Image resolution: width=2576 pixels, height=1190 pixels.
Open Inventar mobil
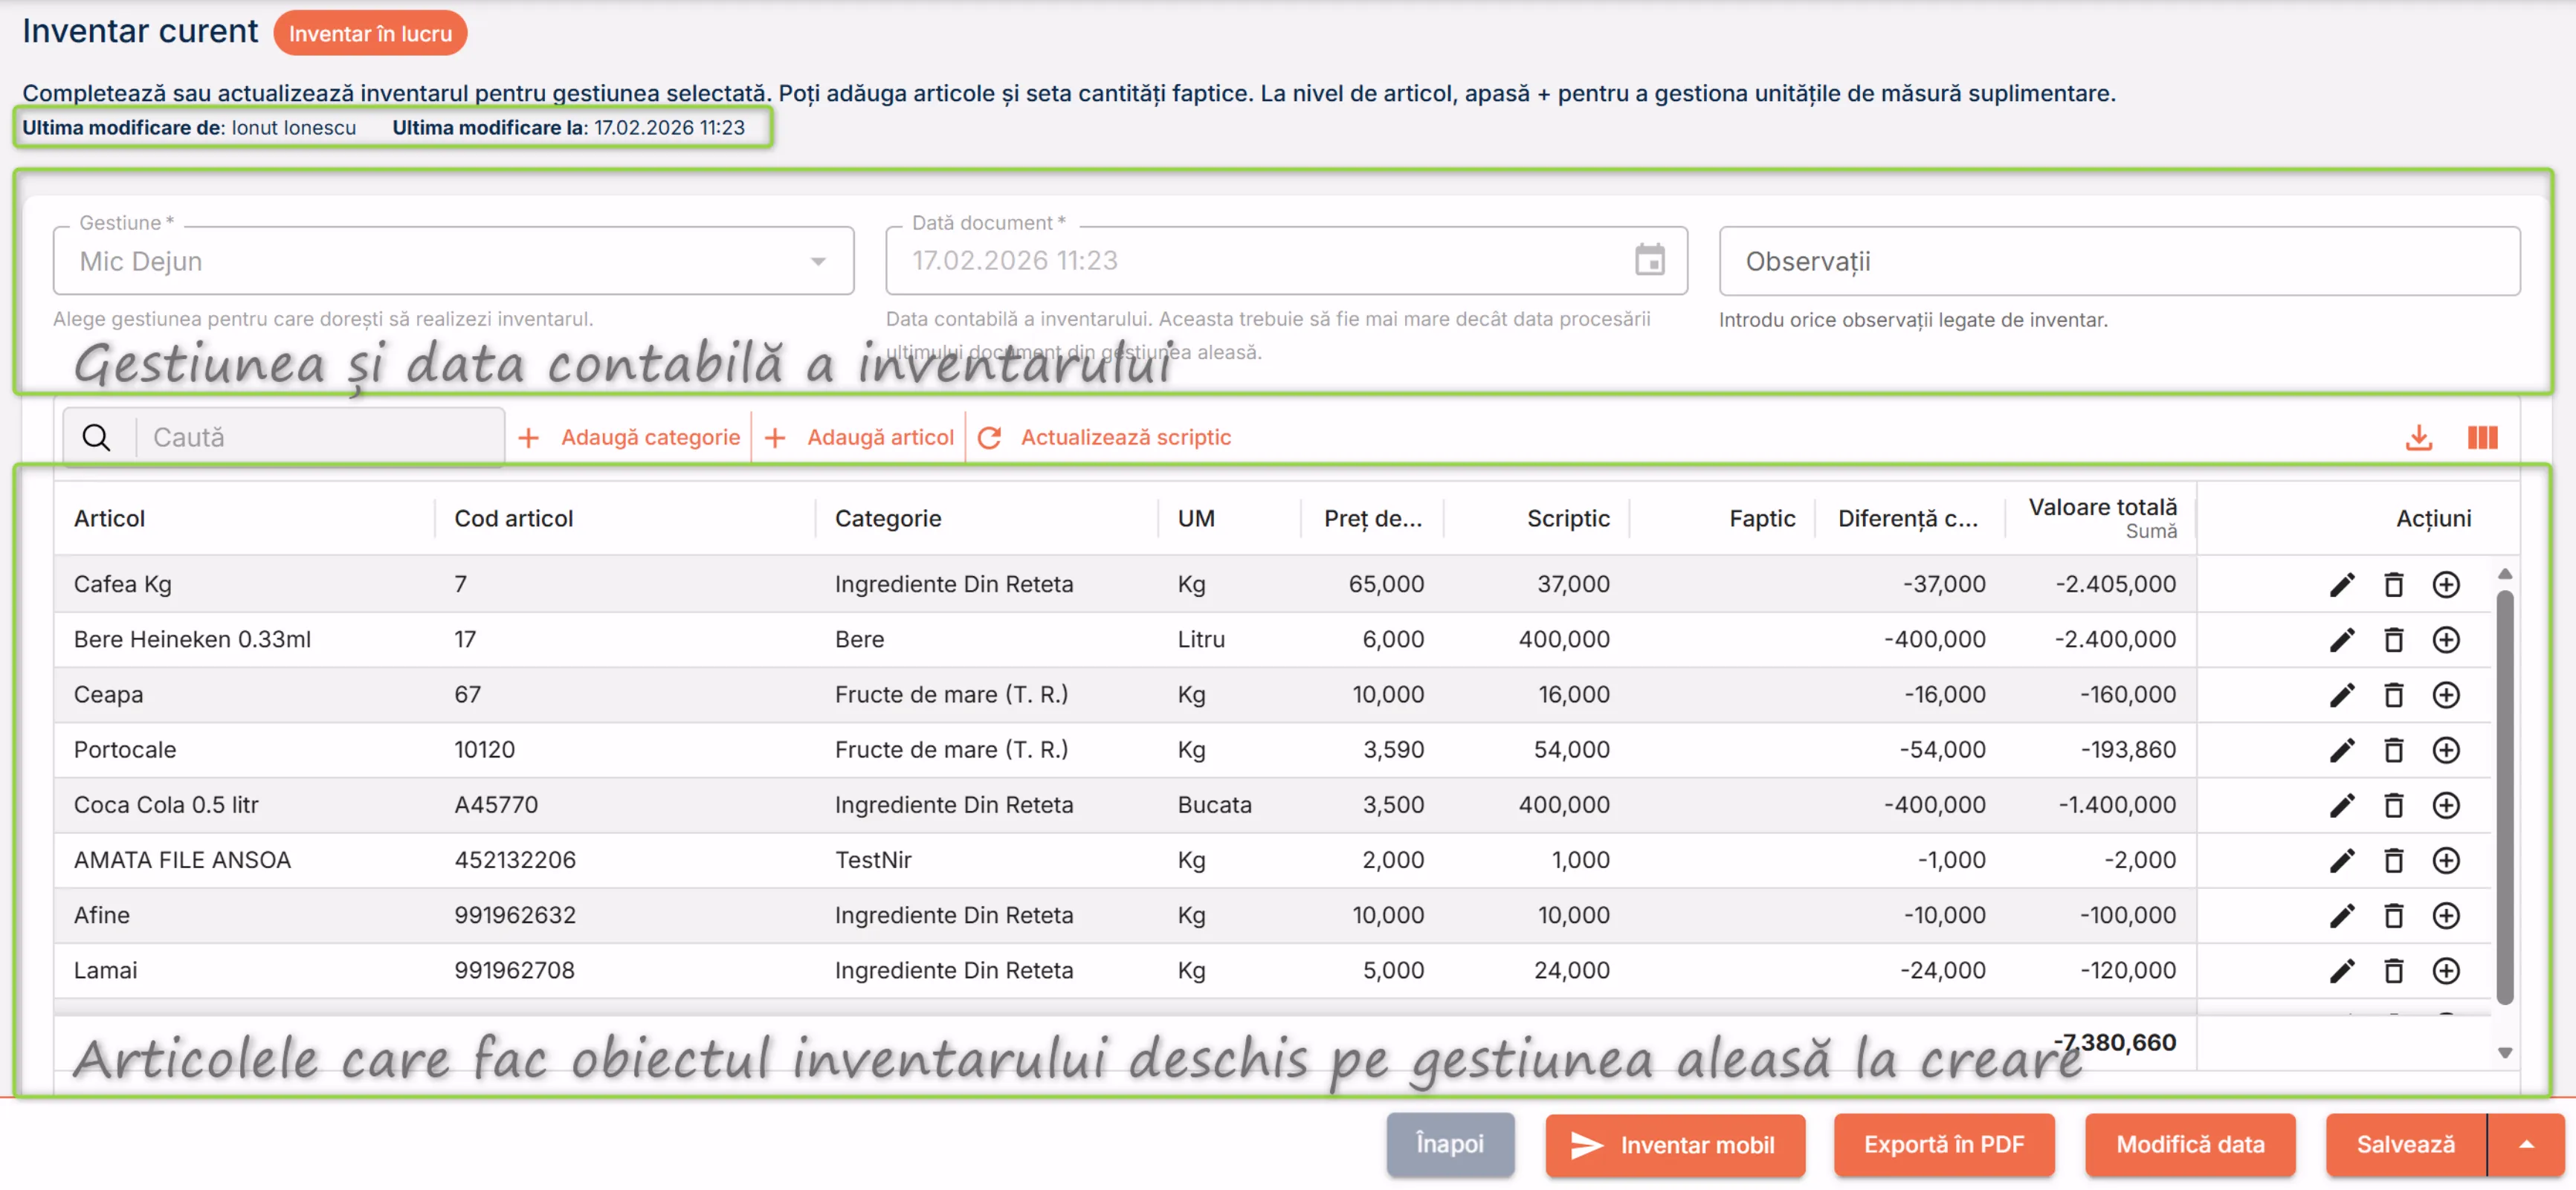click(1675, 1145)
